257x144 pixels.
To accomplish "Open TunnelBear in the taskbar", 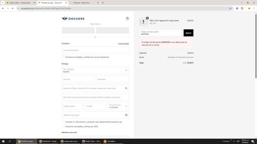I will [112, 141].
